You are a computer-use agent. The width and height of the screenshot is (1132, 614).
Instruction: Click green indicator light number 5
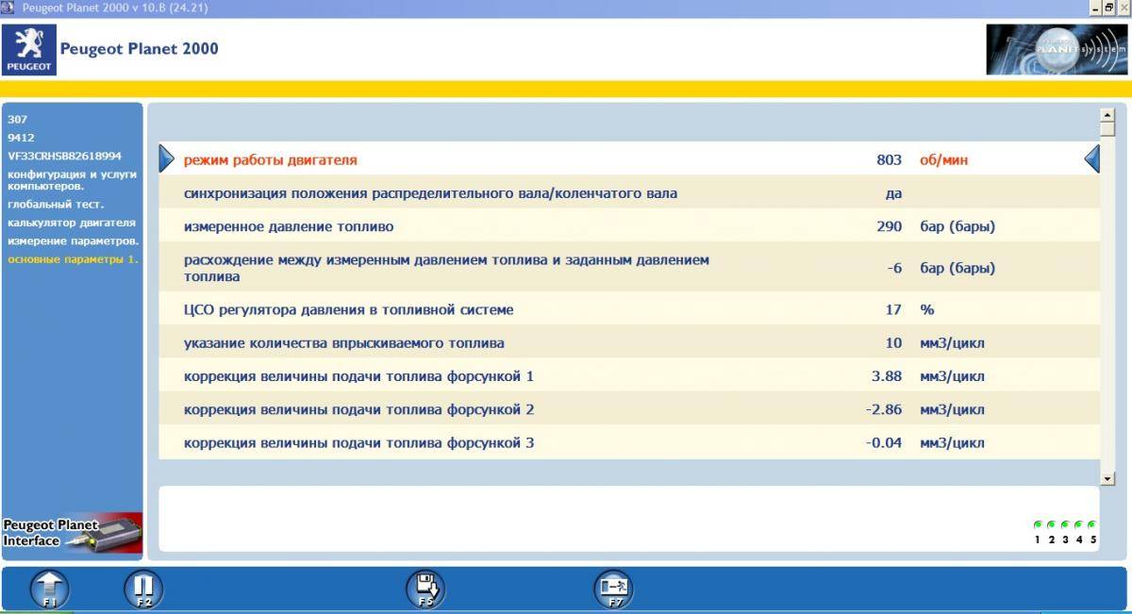click(x=1092, y=524)
